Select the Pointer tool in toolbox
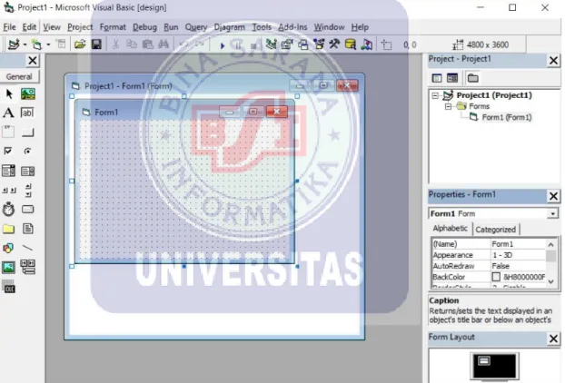 pyautogui.click(x=9, y=94)
